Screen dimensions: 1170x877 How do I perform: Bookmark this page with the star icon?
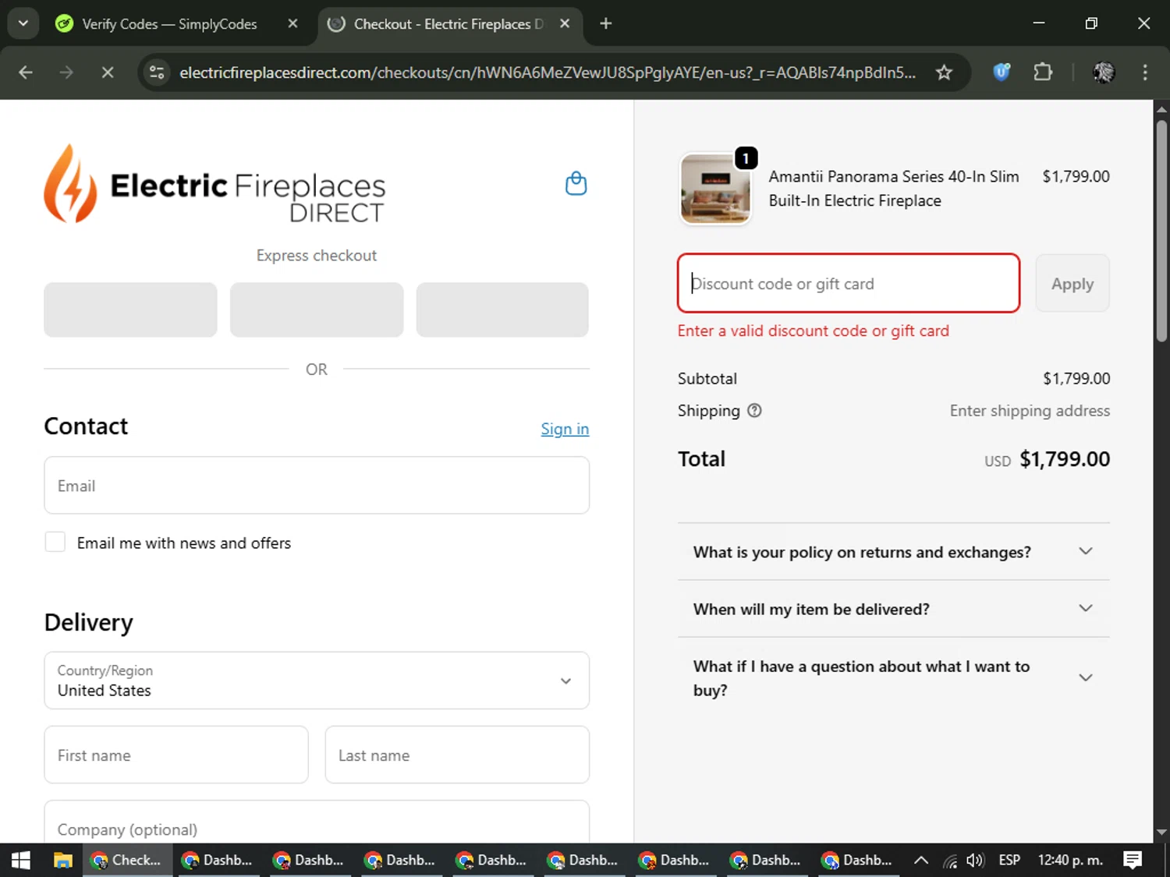point(944,72)
